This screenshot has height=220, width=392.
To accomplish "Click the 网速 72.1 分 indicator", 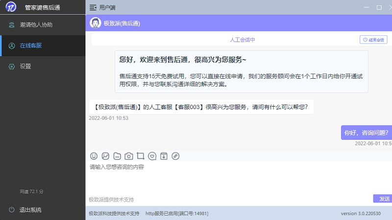I will coord(32,192).
